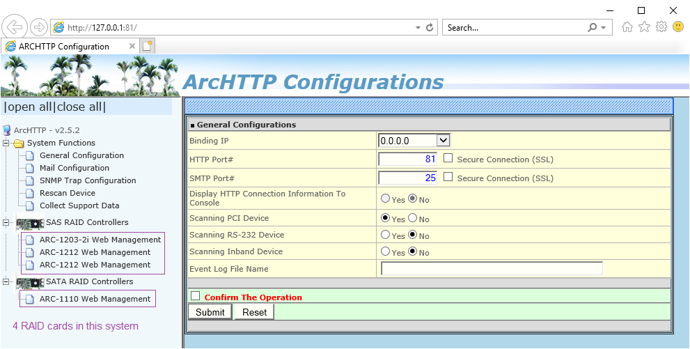
Task: Open Favorites star icon
Action: (x=644, y=27)
